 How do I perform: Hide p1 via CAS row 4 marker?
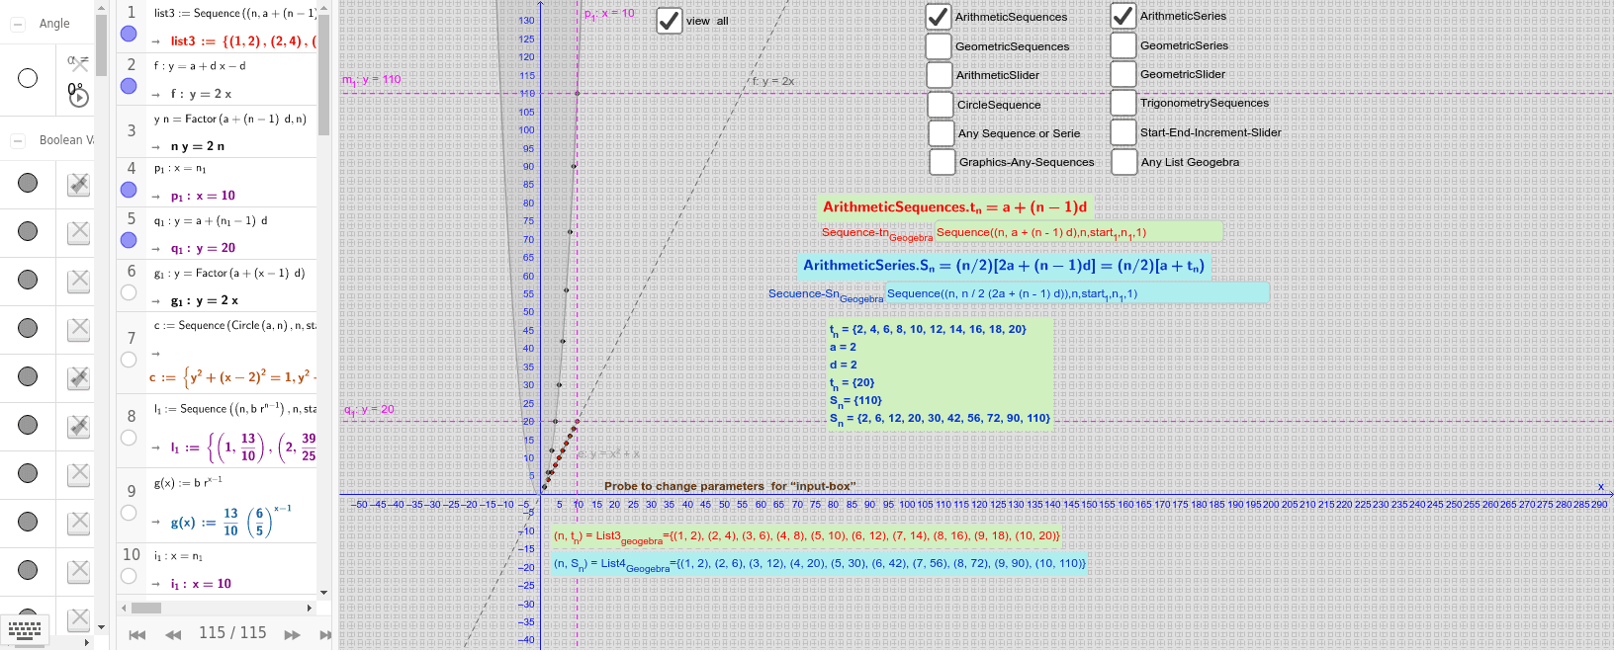[x=129, y=189]
